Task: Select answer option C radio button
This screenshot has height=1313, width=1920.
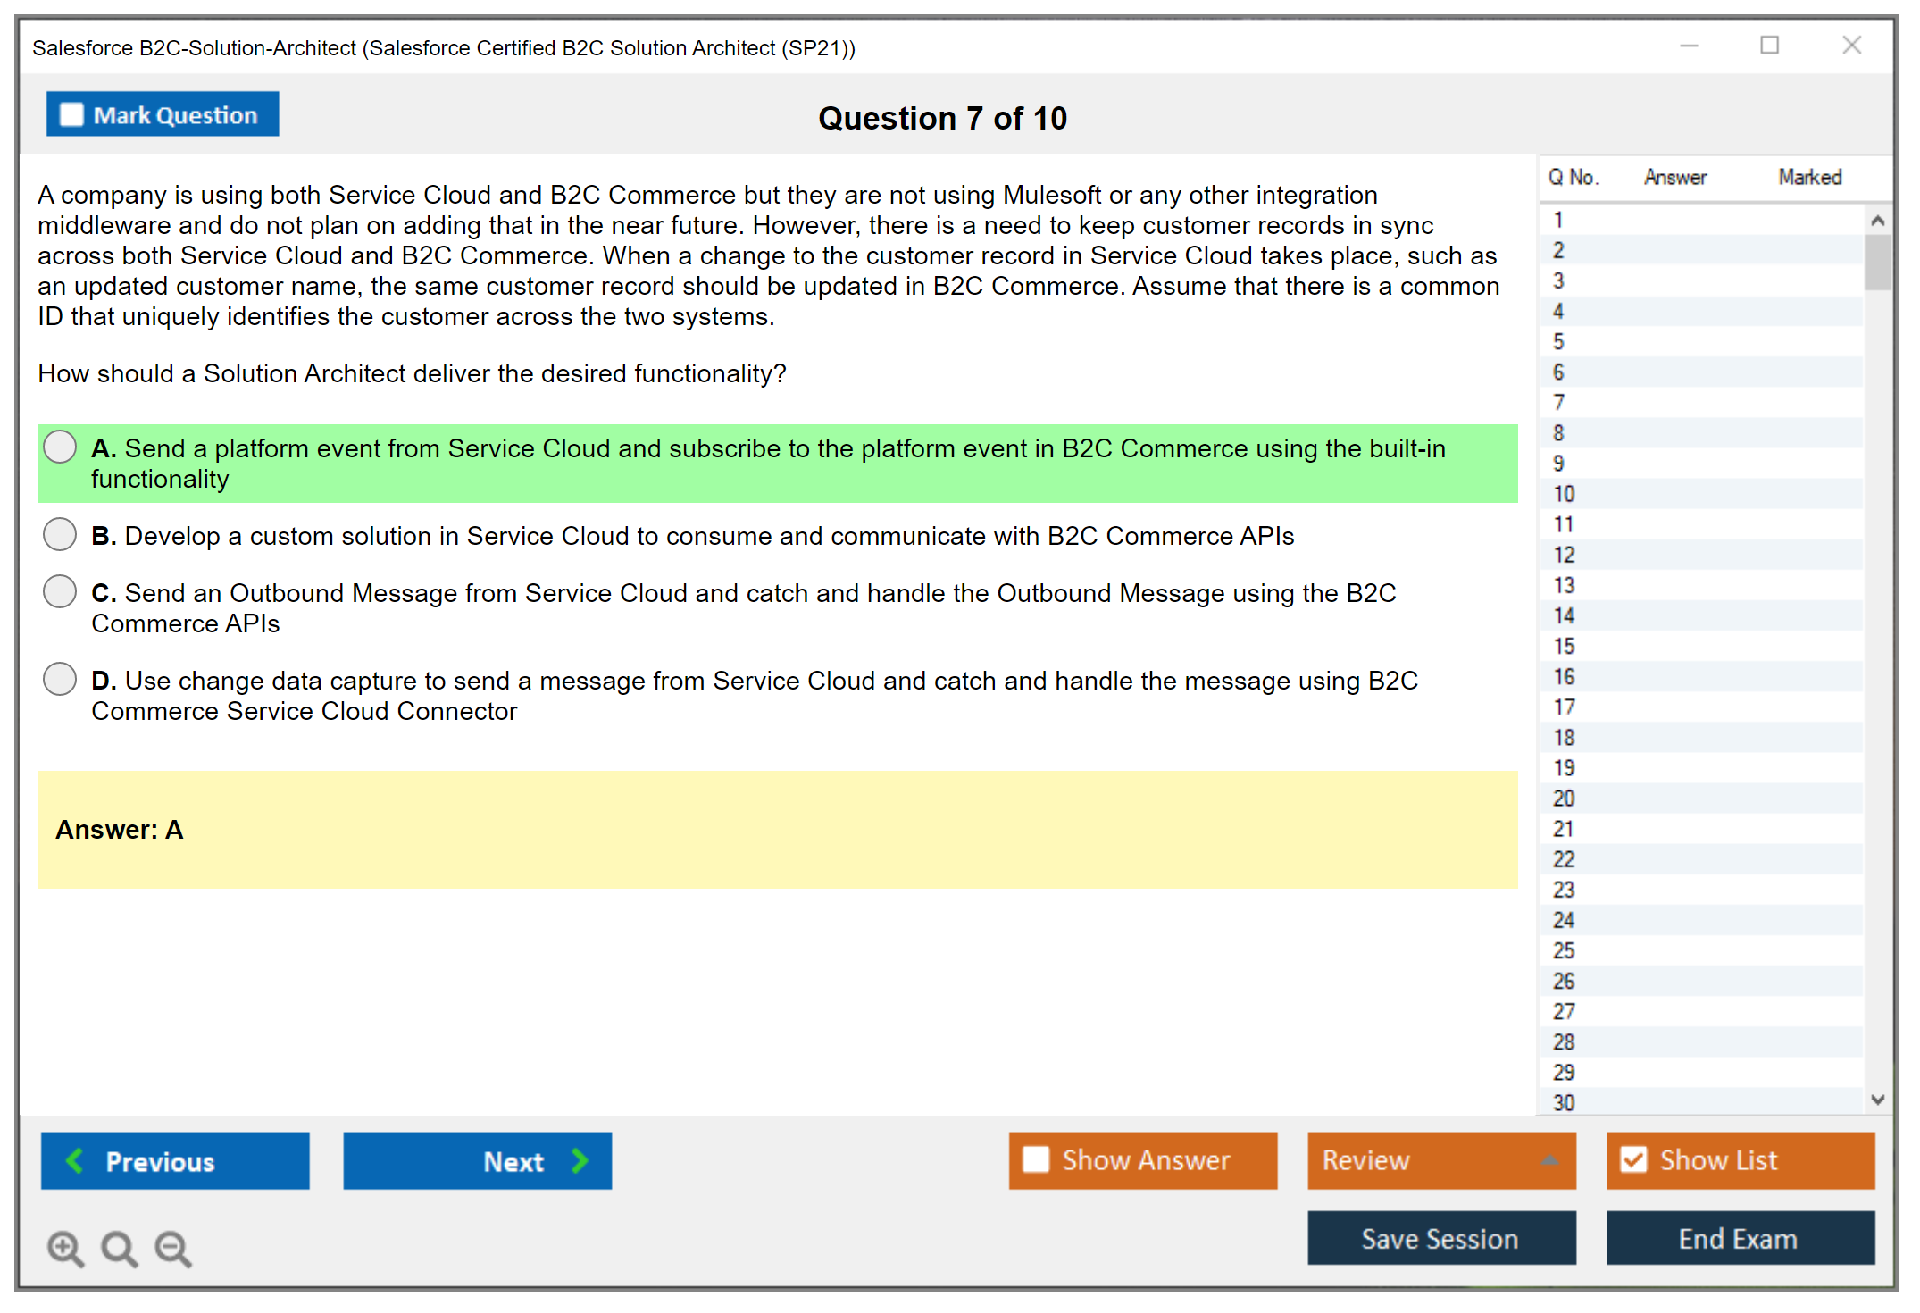Action: click(x=60, y=591)
